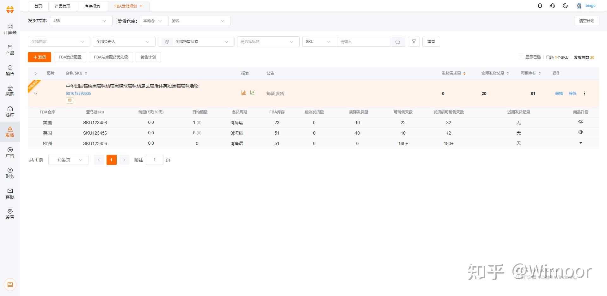The image size is (607, 296).
Task: Open the 采购 purchasing sidebar icon
Action: pos(10,91)
